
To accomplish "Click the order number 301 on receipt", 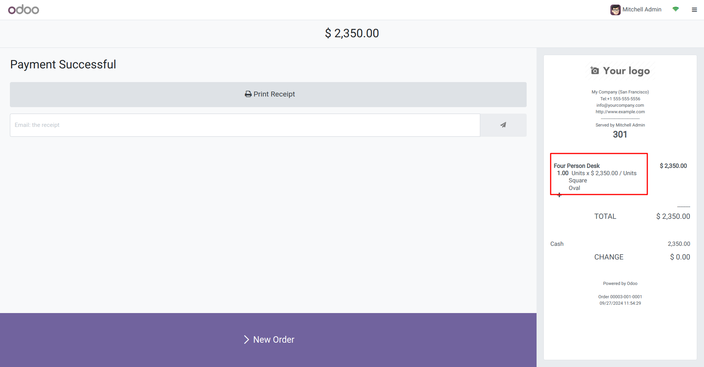I will pyautogui.click(x=620, y=134).
